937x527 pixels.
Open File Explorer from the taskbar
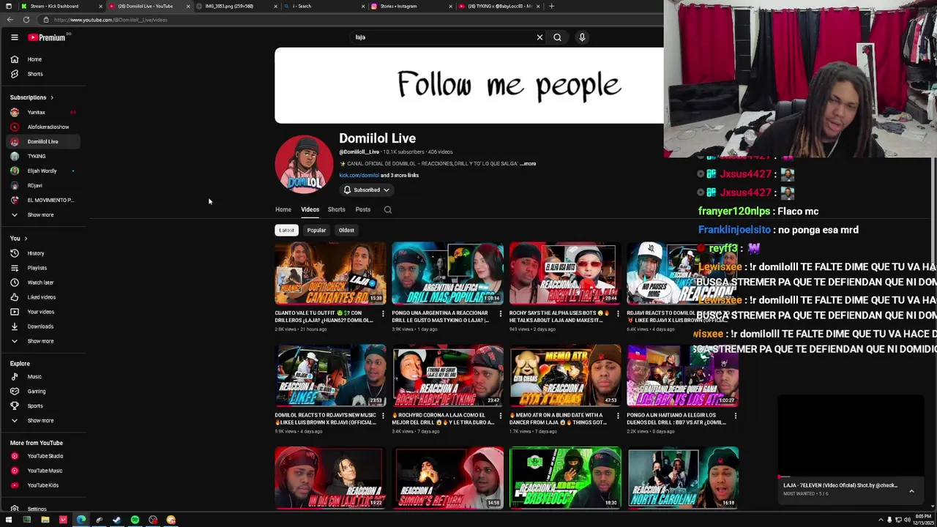click(45, 520)
